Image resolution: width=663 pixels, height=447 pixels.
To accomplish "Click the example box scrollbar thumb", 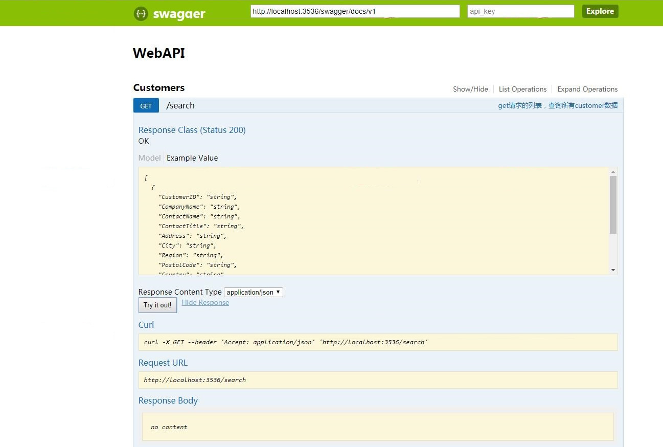I will point(613,205).
